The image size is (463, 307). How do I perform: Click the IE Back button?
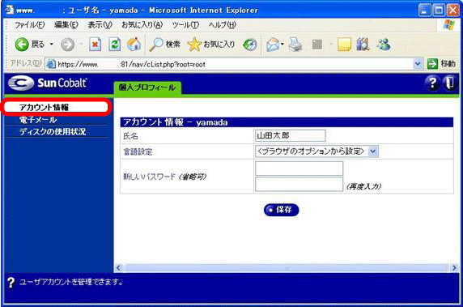point(29,45)
